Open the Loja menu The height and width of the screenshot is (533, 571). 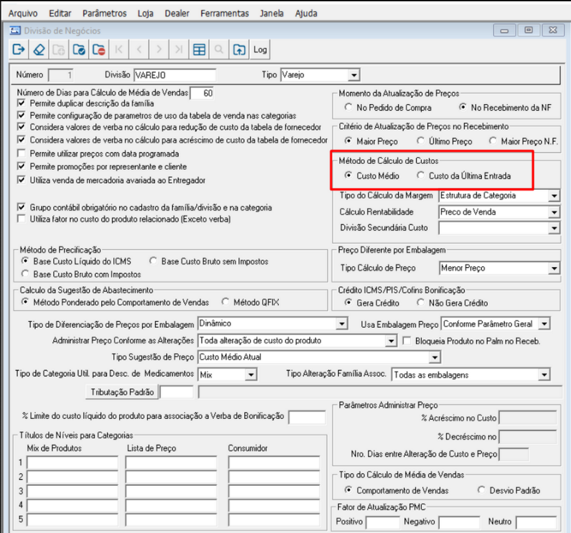click(145, 13)
